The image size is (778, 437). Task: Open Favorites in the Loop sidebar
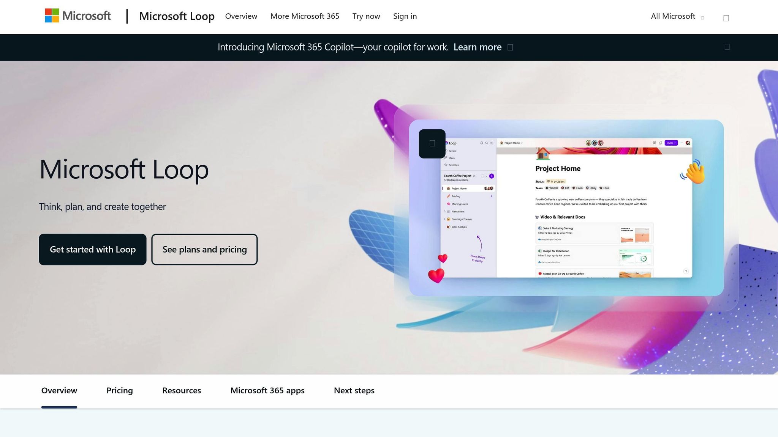pos(453,165)
